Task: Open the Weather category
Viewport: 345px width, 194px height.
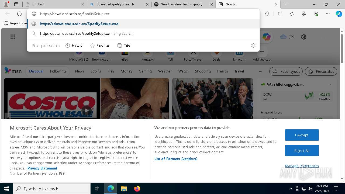Action: [x=165, y=71]
